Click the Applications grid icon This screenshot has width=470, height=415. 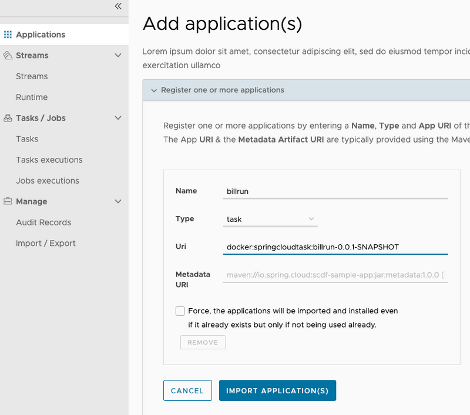click(x=8, y=35)
